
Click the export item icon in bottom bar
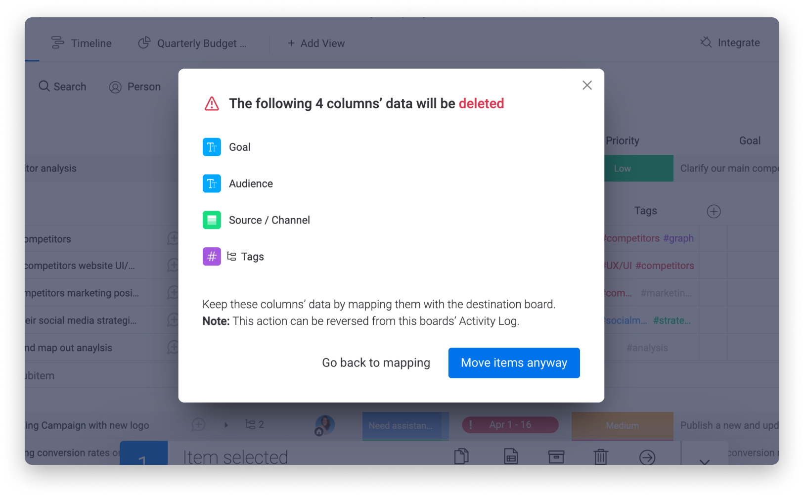point(511,456)
